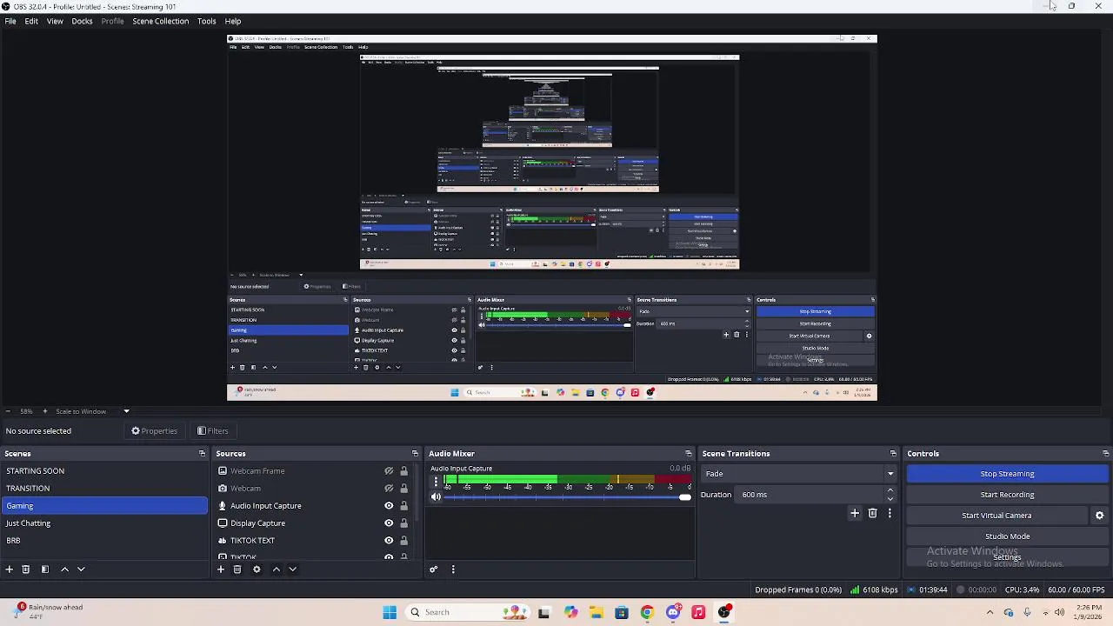Open source Filters button
This screenshot has width=1113, height=626.
pos(213,431)
